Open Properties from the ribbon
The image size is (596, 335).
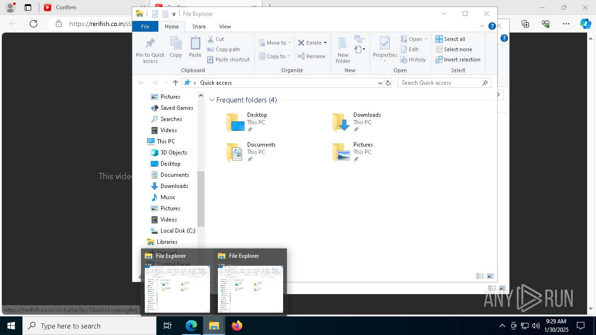[x=385, y=49]
